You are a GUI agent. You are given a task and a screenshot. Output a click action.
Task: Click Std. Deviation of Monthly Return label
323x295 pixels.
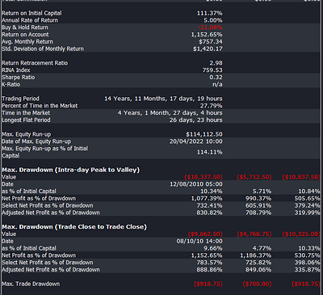click(x=43, y=48)
